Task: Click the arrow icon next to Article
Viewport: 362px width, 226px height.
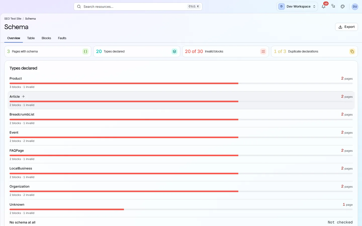Action: tap(23, 96)
